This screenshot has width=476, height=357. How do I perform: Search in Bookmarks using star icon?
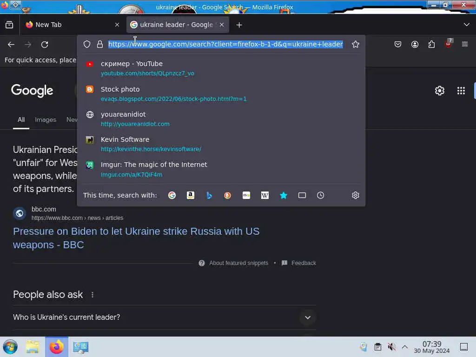click(x=284, y=195)
